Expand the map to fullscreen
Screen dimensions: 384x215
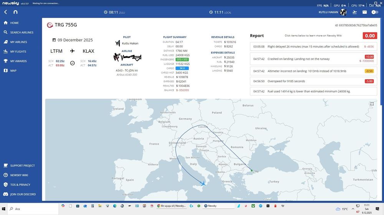[372, 104]
